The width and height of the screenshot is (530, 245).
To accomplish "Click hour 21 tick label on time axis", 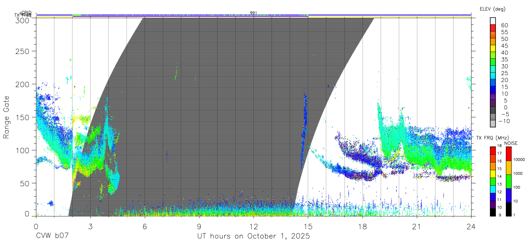I will pyautogui.click(x=416, y=226).
